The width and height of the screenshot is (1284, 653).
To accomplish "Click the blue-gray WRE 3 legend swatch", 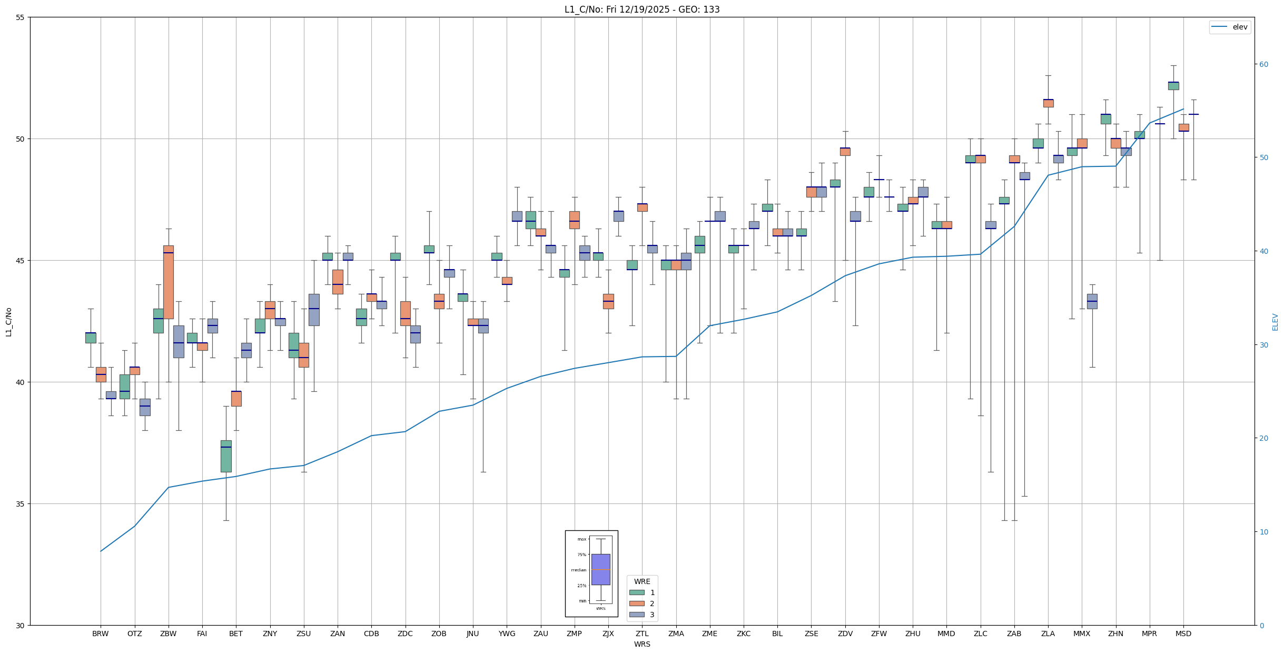I will tap(637, 615).
